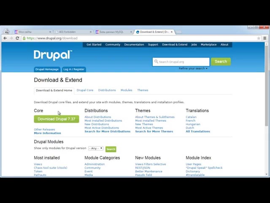Image resolution: width=270 pixels, height=203 pixels.
Task: Open the About Distributions link
Action: pyautogui.click(x=98, y=117)
